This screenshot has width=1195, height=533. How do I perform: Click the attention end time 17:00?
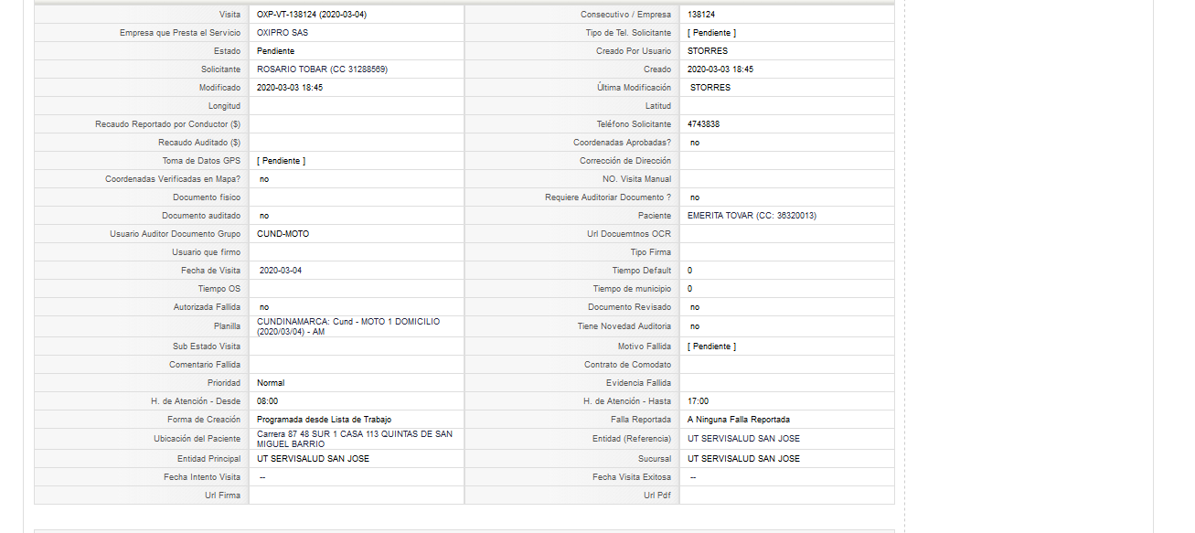point(698,401)
